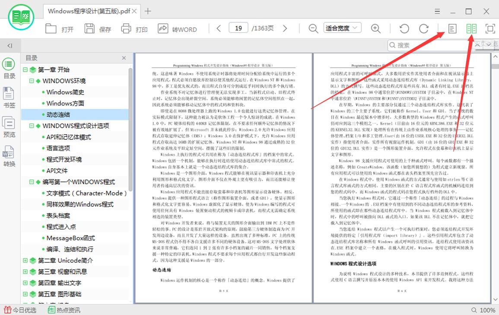
Task: Jump to API文件 in outline
Action: tap(57, 171)
